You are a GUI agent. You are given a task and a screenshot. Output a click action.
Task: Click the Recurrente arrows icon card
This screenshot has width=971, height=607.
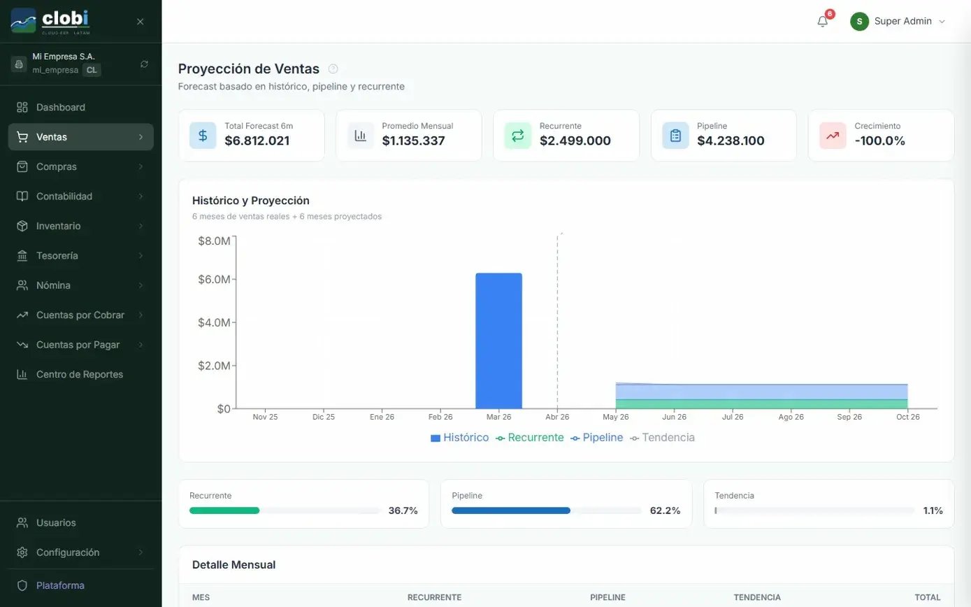coord(517,136)
